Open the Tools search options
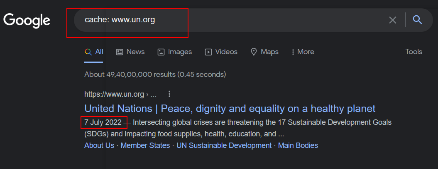Screen dimensions: 438x169 [414, 52]
